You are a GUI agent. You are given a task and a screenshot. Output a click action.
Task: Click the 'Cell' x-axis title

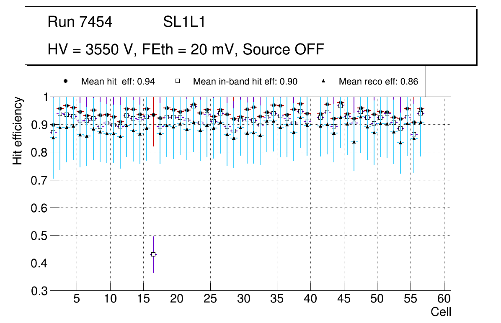tap(441, 312)
